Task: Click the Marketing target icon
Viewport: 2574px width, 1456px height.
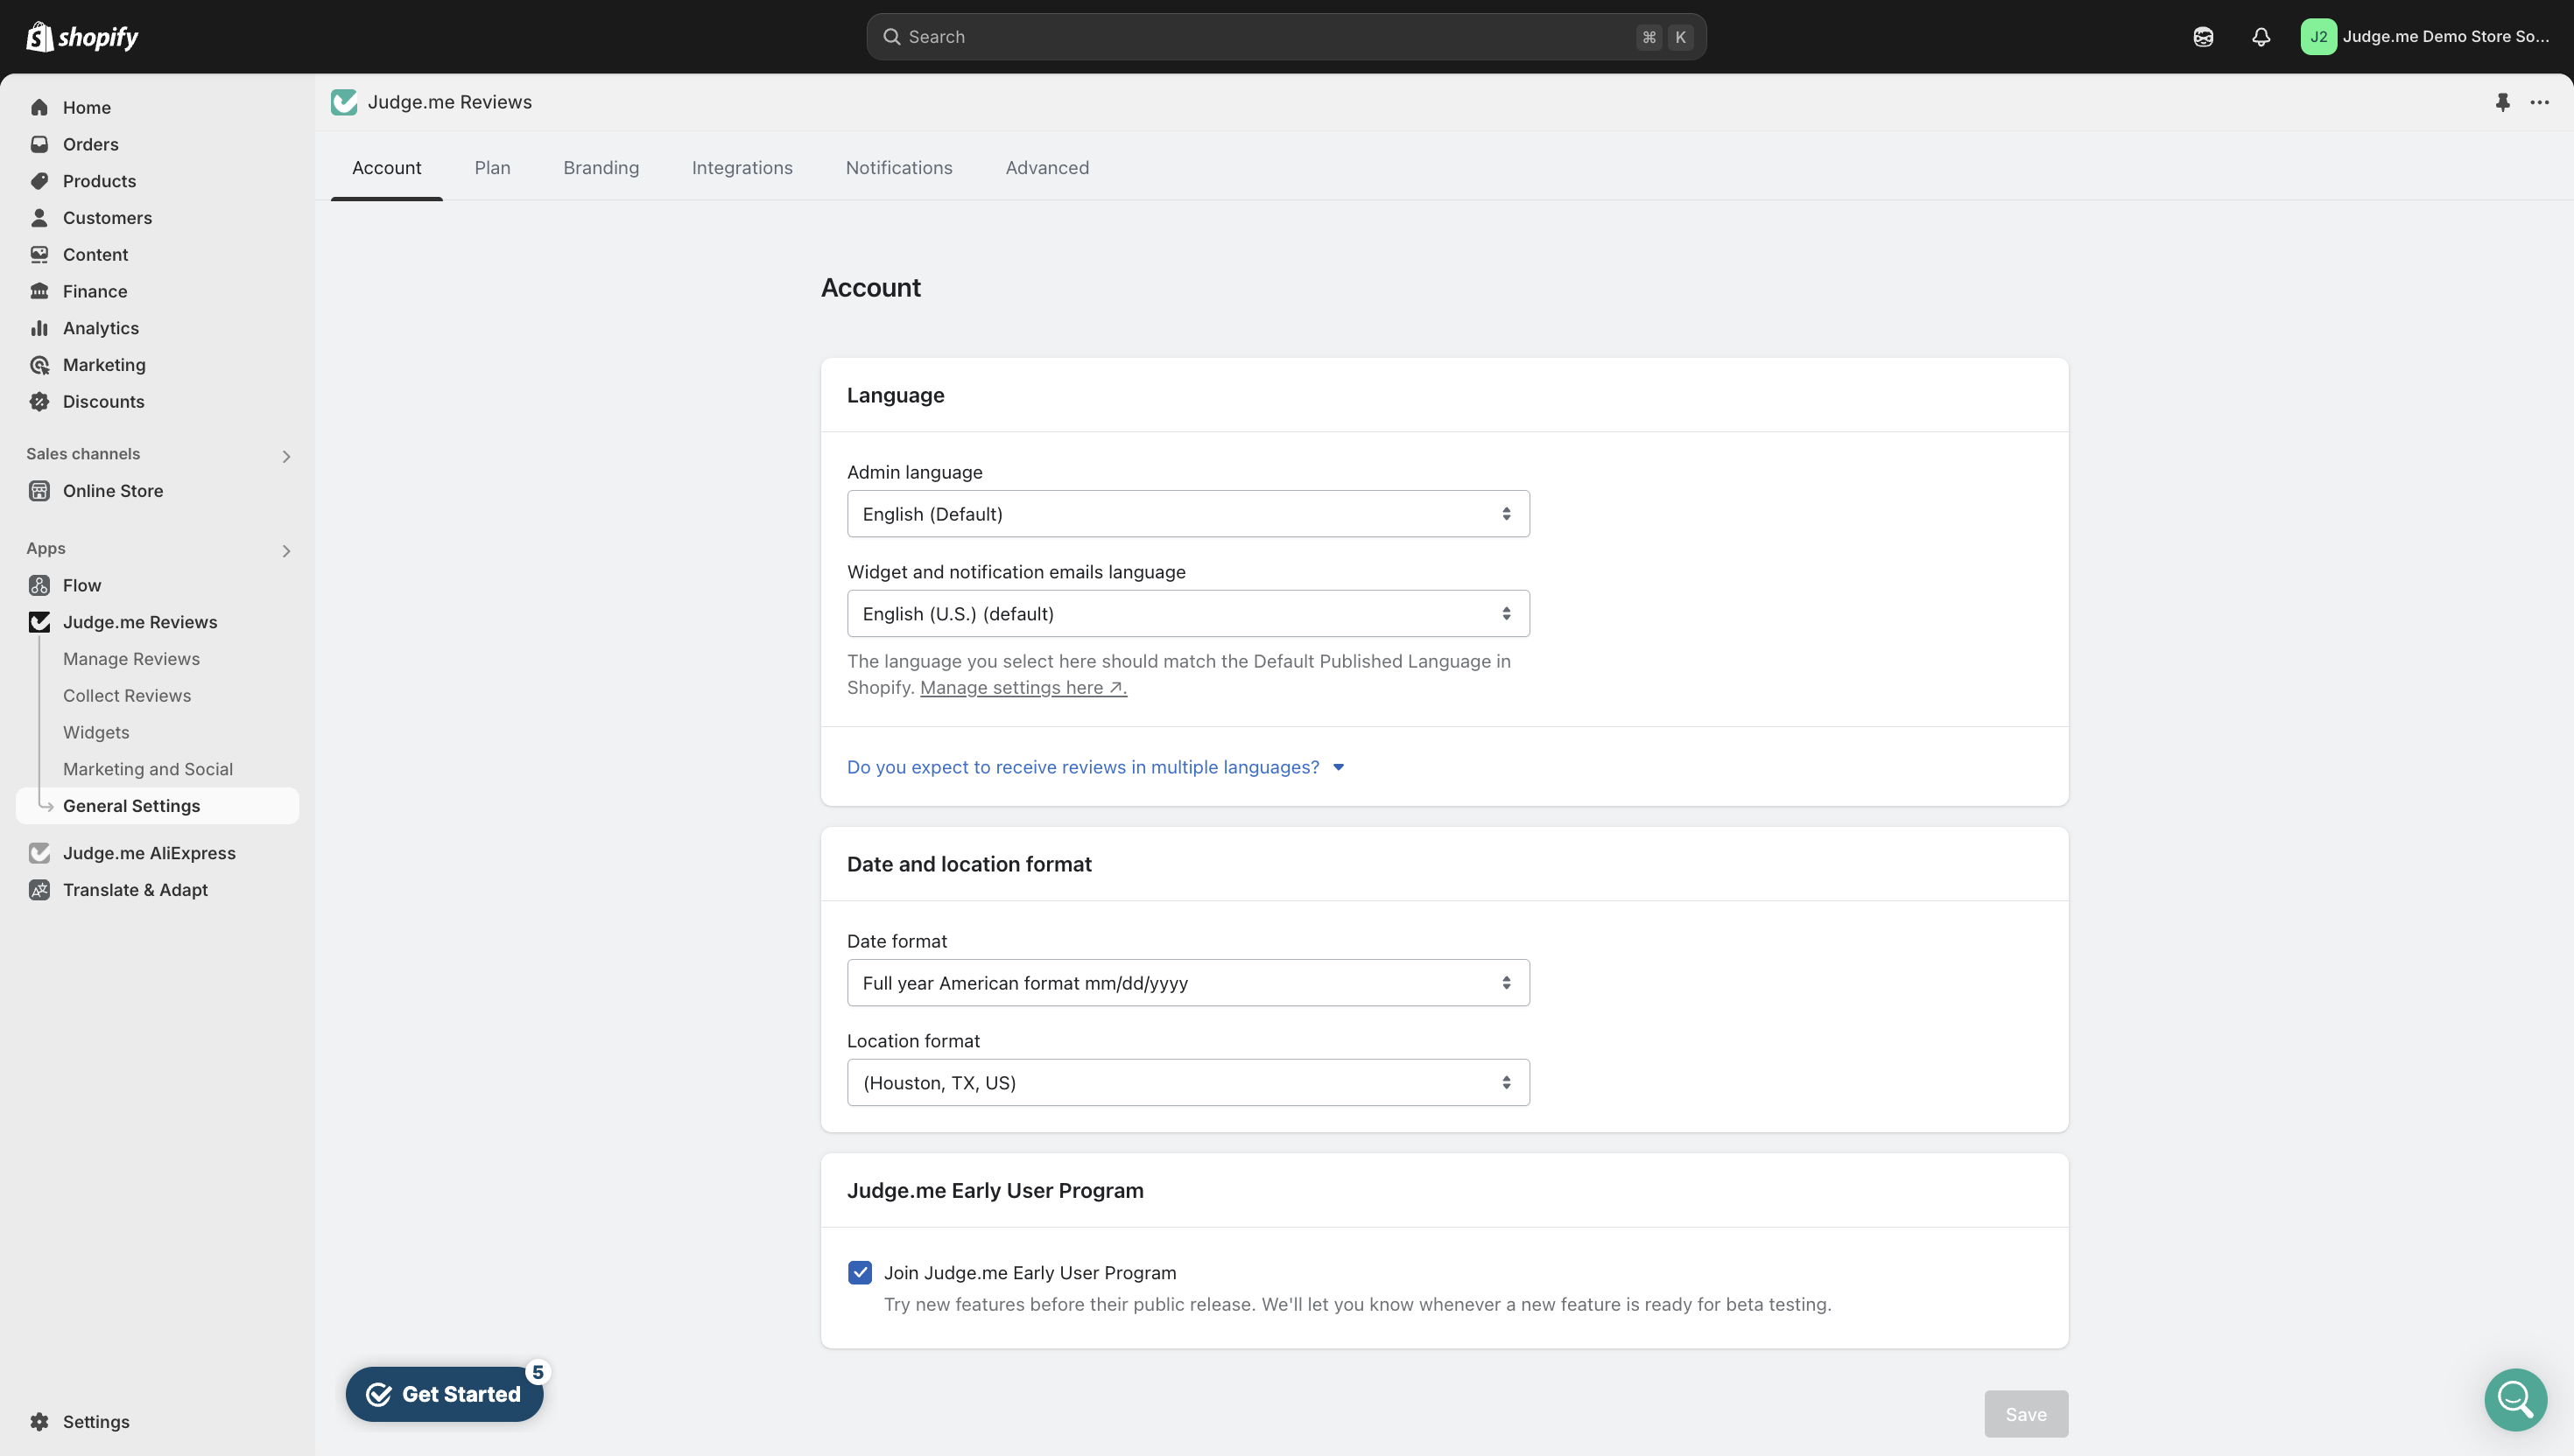Action: pyautogui.click(x=39, y=365)
